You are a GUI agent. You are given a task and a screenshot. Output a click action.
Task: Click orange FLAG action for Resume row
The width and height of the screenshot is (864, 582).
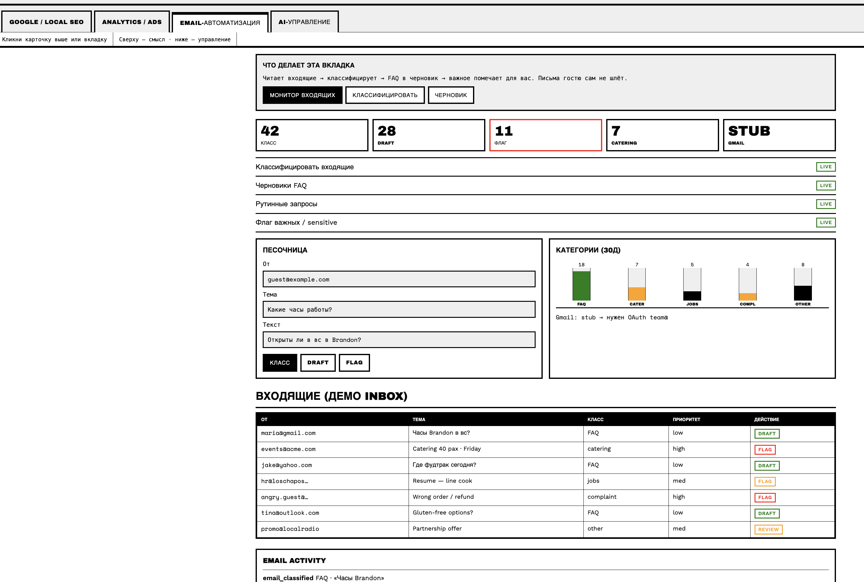765,482
